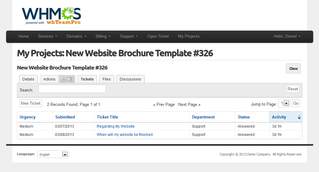The image size is (319, 172).
Task: Open the Services dropdown menu
Action: (48, 36)
